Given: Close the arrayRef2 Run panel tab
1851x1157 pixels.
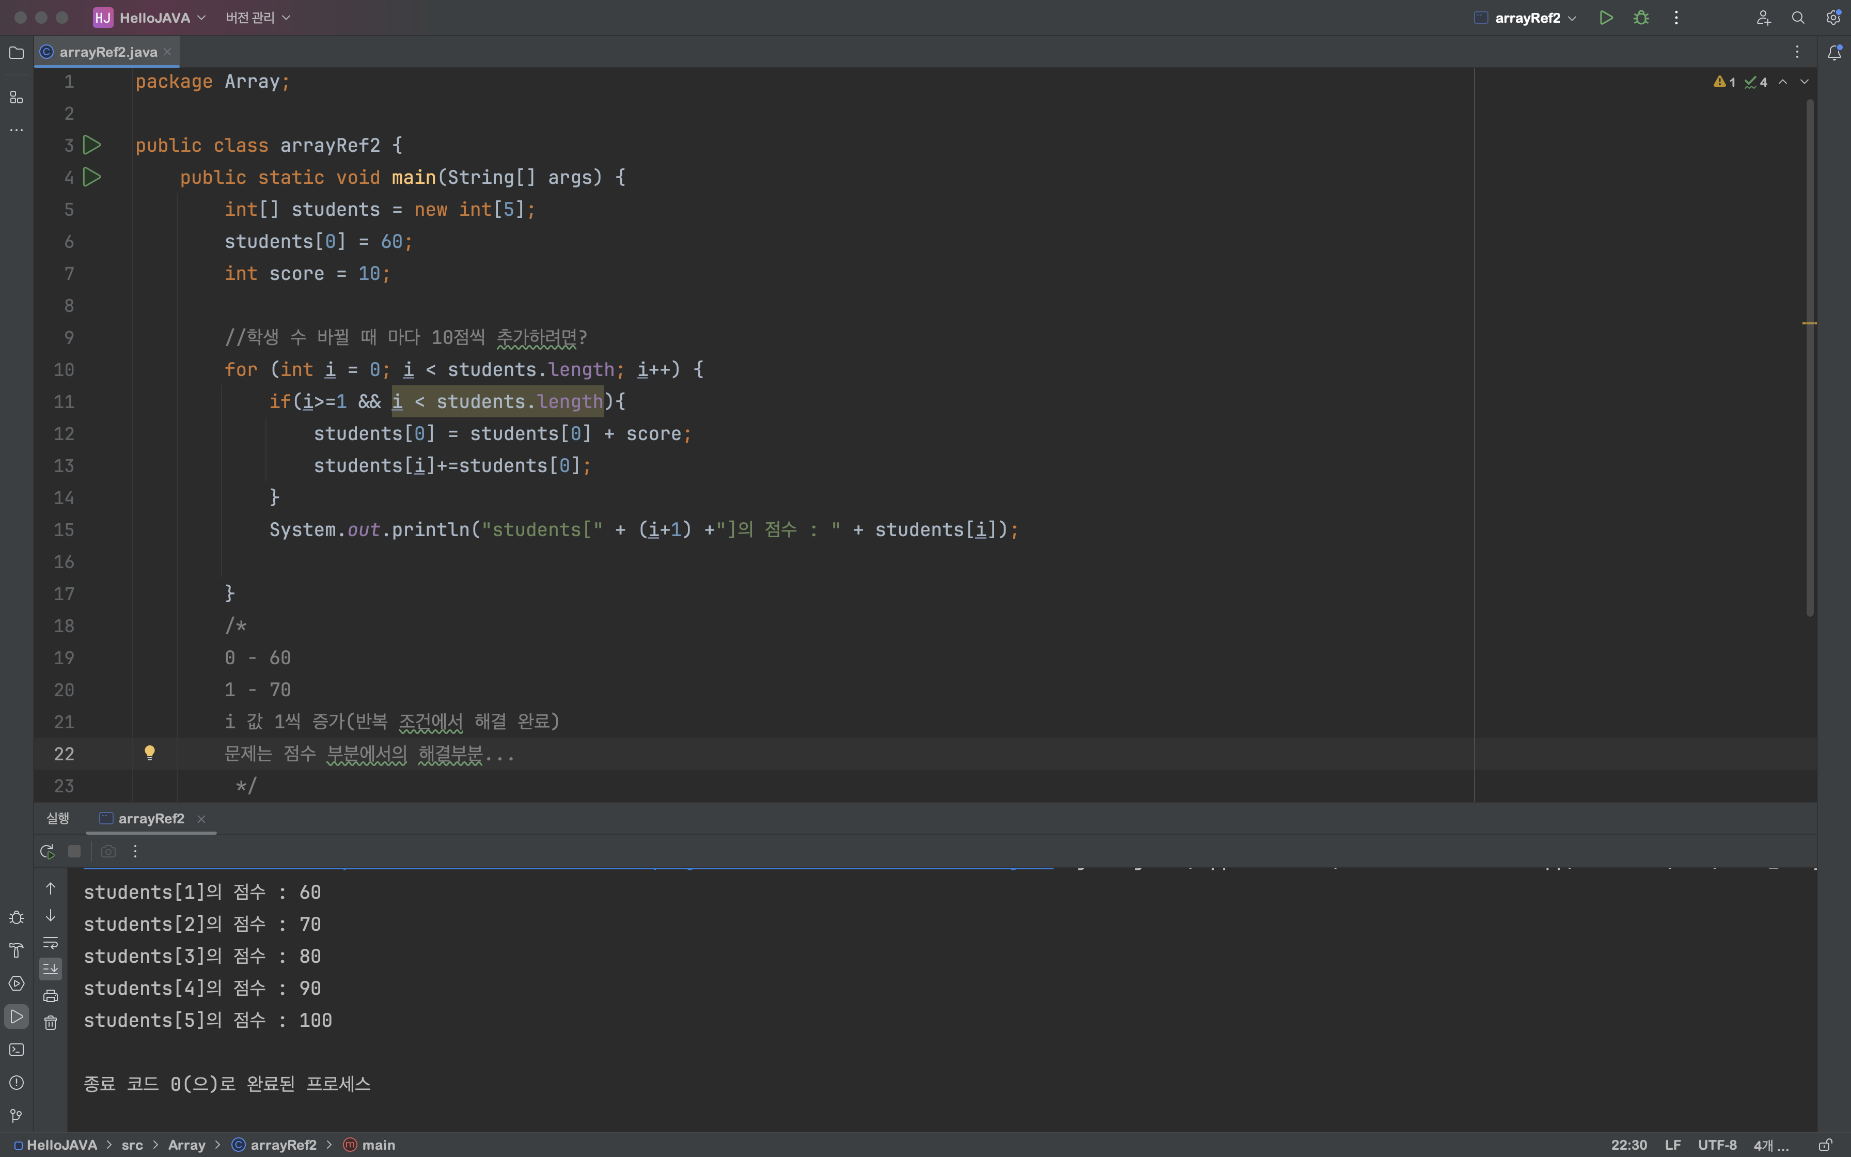Looking at the screenshot, I should [201, 819].
